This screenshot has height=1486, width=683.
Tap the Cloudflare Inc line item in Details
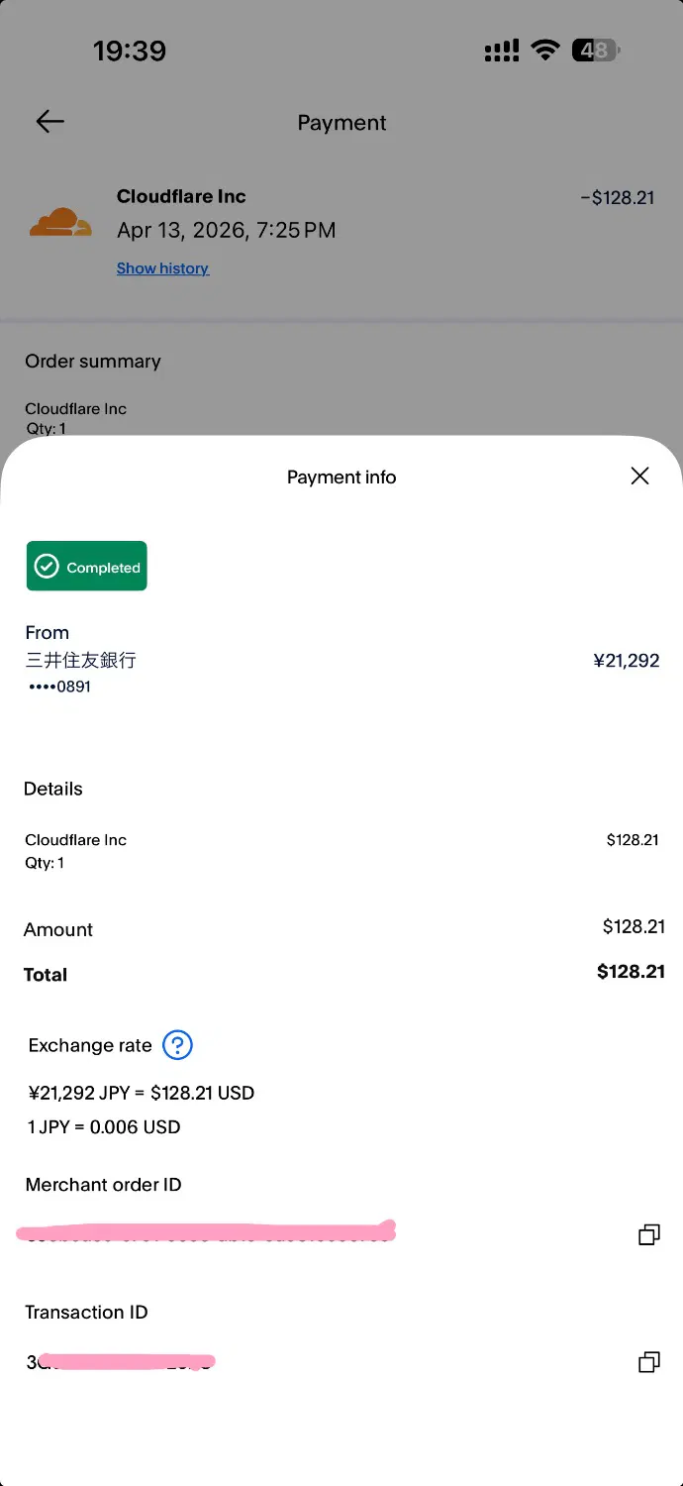[76, 840]
